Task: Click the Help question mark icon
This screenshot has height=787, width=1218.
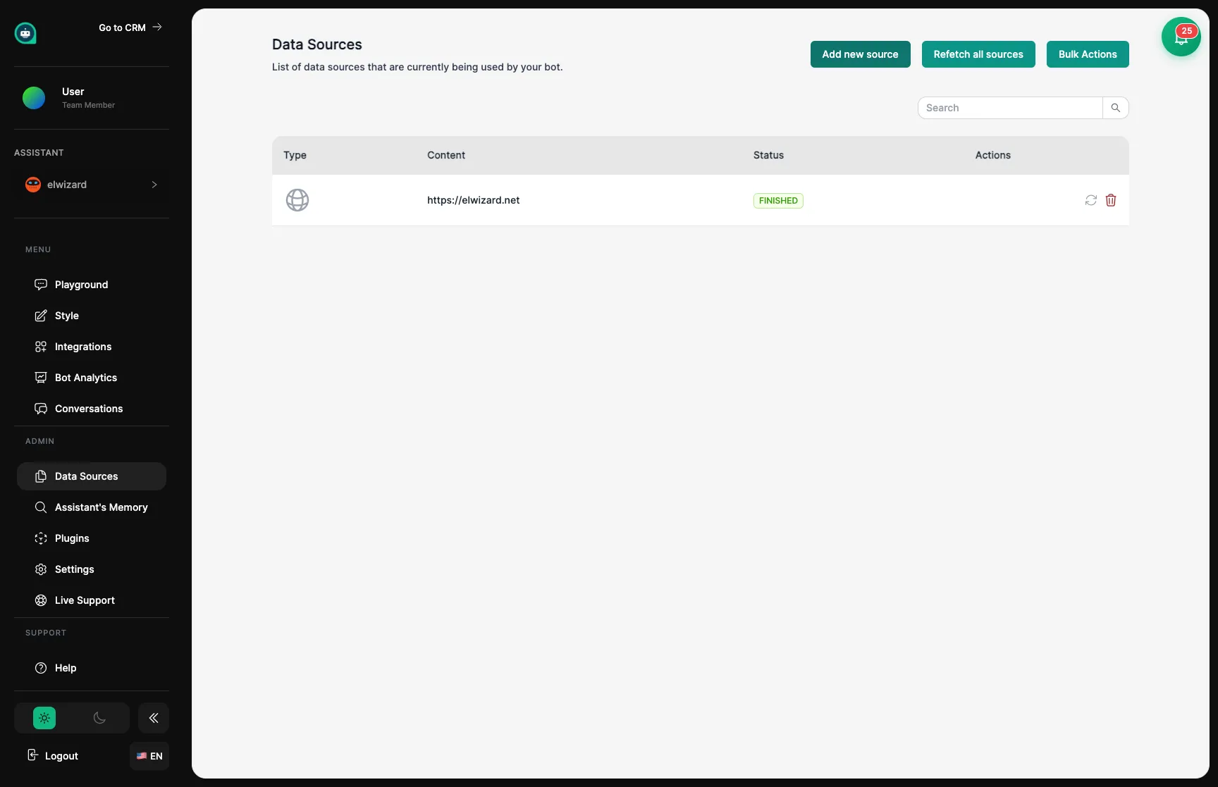Action: pos(41,668)
